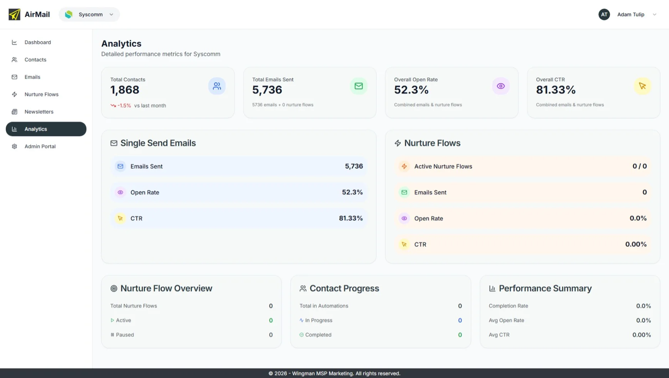Click the yellow cursor icon on Overall CTR card
The width and height of the screenshot is (669, 378).
pyautogui.click(x=642, y=86)
